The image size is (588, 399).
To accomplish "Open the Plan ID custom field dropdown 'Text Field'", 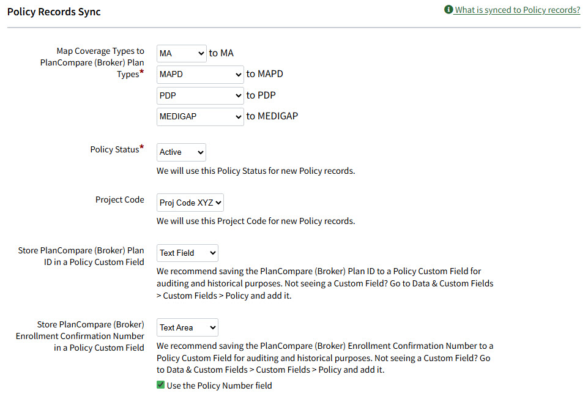I will (x=187, y=253).
